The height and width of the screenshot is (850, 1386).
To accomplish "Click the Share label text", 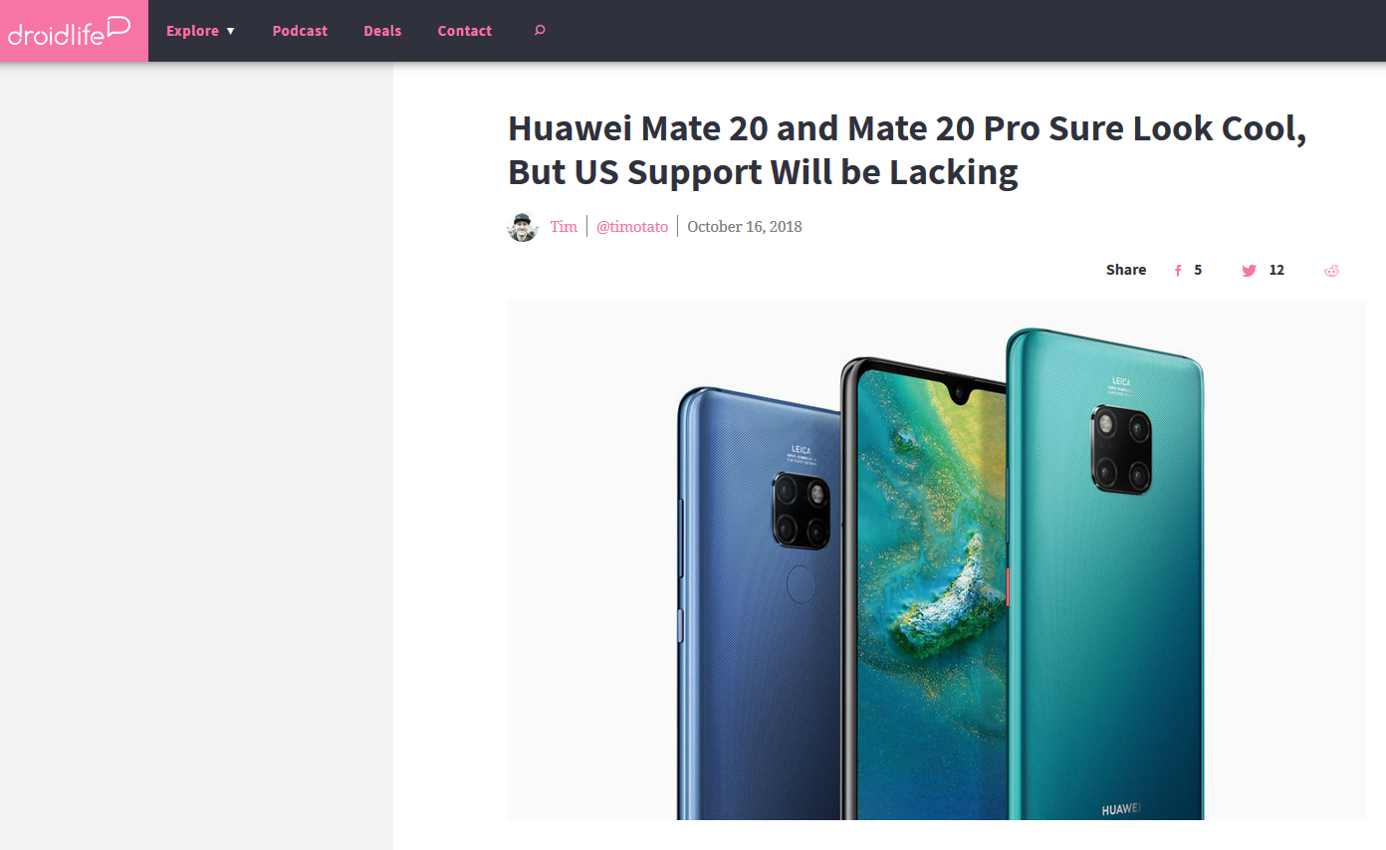I will tap(1126, 270).
